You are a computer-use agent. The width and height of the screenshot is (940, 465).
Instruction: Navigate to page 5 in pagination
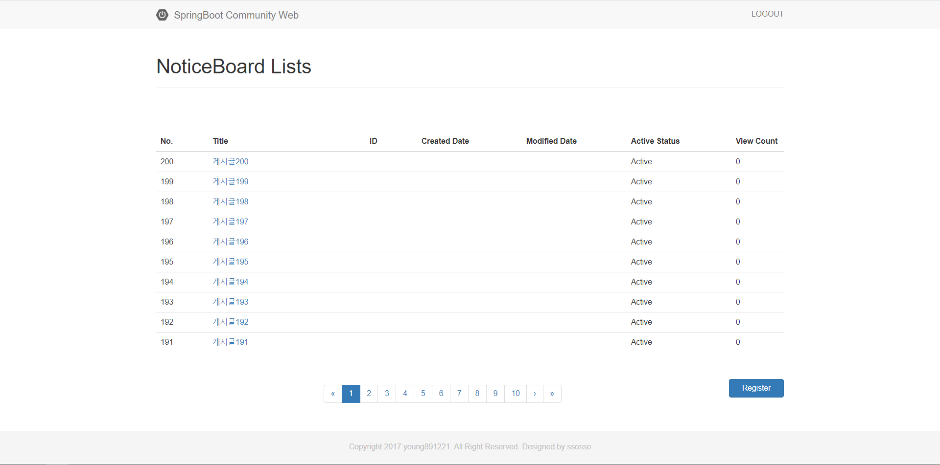tap(423, 394)
